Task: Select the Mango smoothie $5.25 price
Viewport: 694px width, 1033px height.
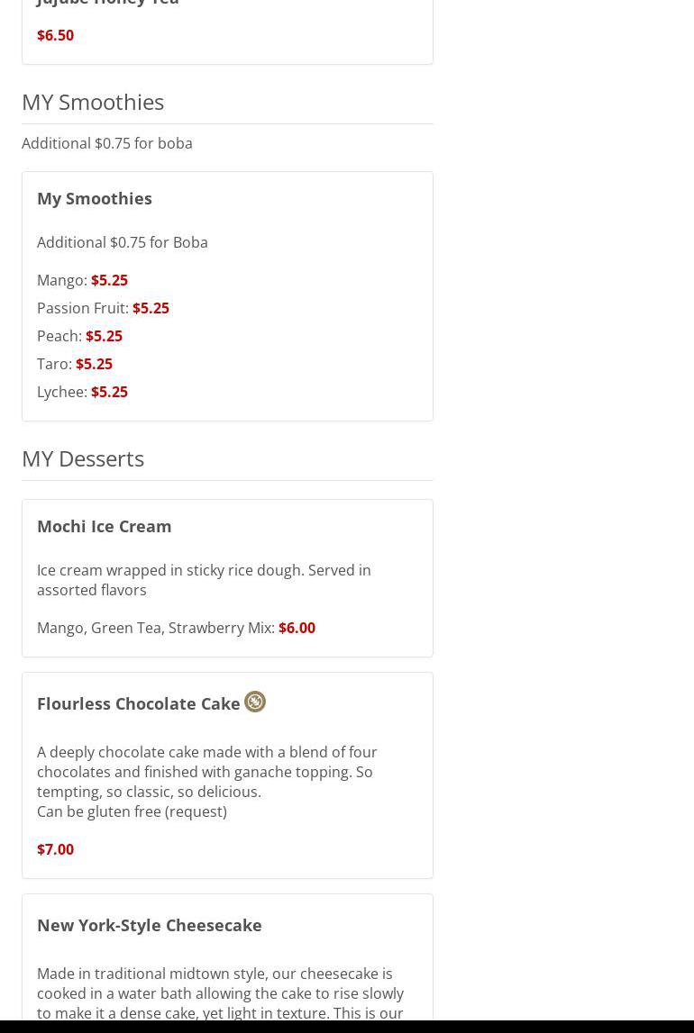Action: click(x=109, y=280)
